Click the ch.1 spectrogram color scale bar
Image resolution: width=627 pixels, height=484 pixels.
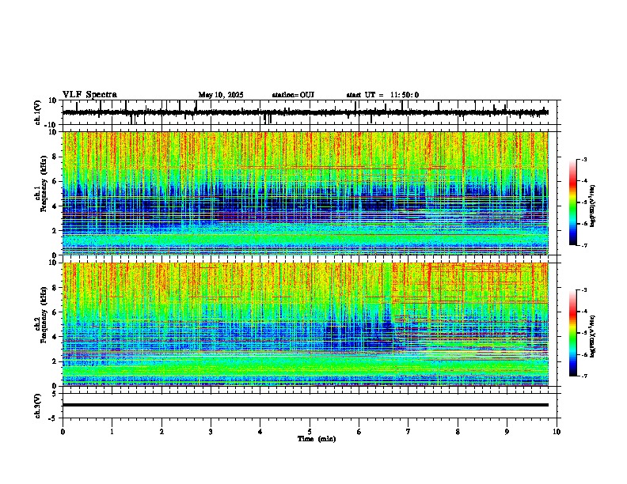pyautogui.click(x=572, y=202)
